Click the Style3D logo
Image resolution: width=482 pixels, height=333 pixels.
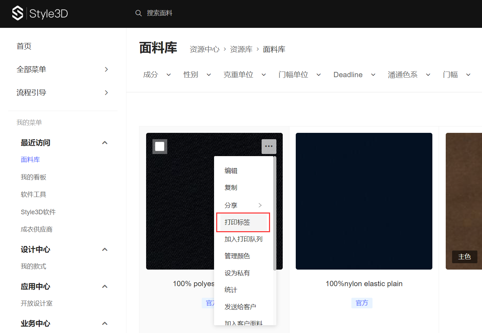(40, 13)
